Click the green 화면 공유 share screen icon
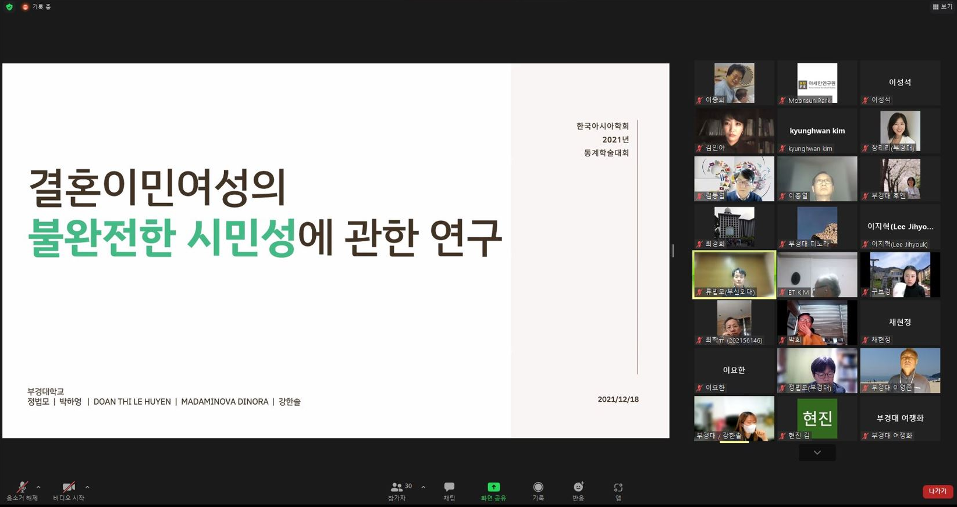This screenshot has height=507, width=957. coord(493,487)
